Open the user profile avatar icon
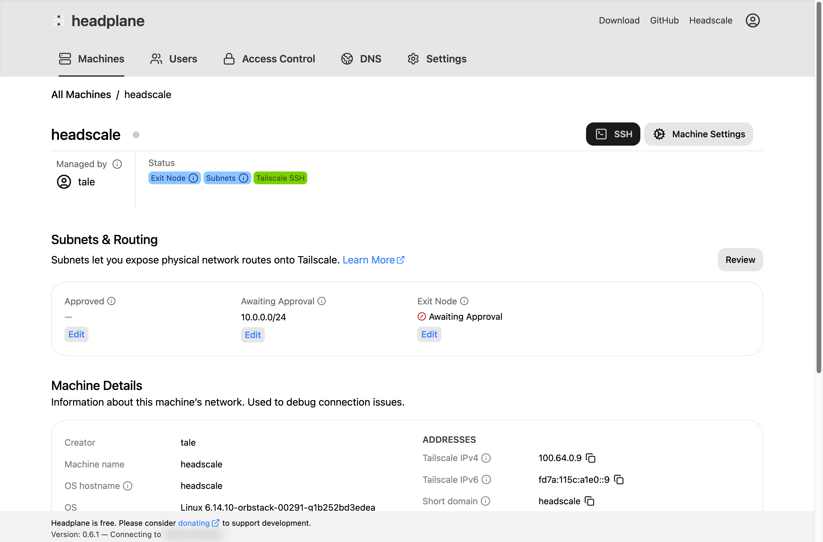The image size is (823, 542). click(x=752, y=20)
